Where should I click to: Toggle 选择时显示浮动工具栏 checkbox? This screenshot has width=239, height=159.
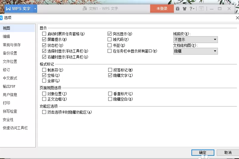(x=44, y=51)
